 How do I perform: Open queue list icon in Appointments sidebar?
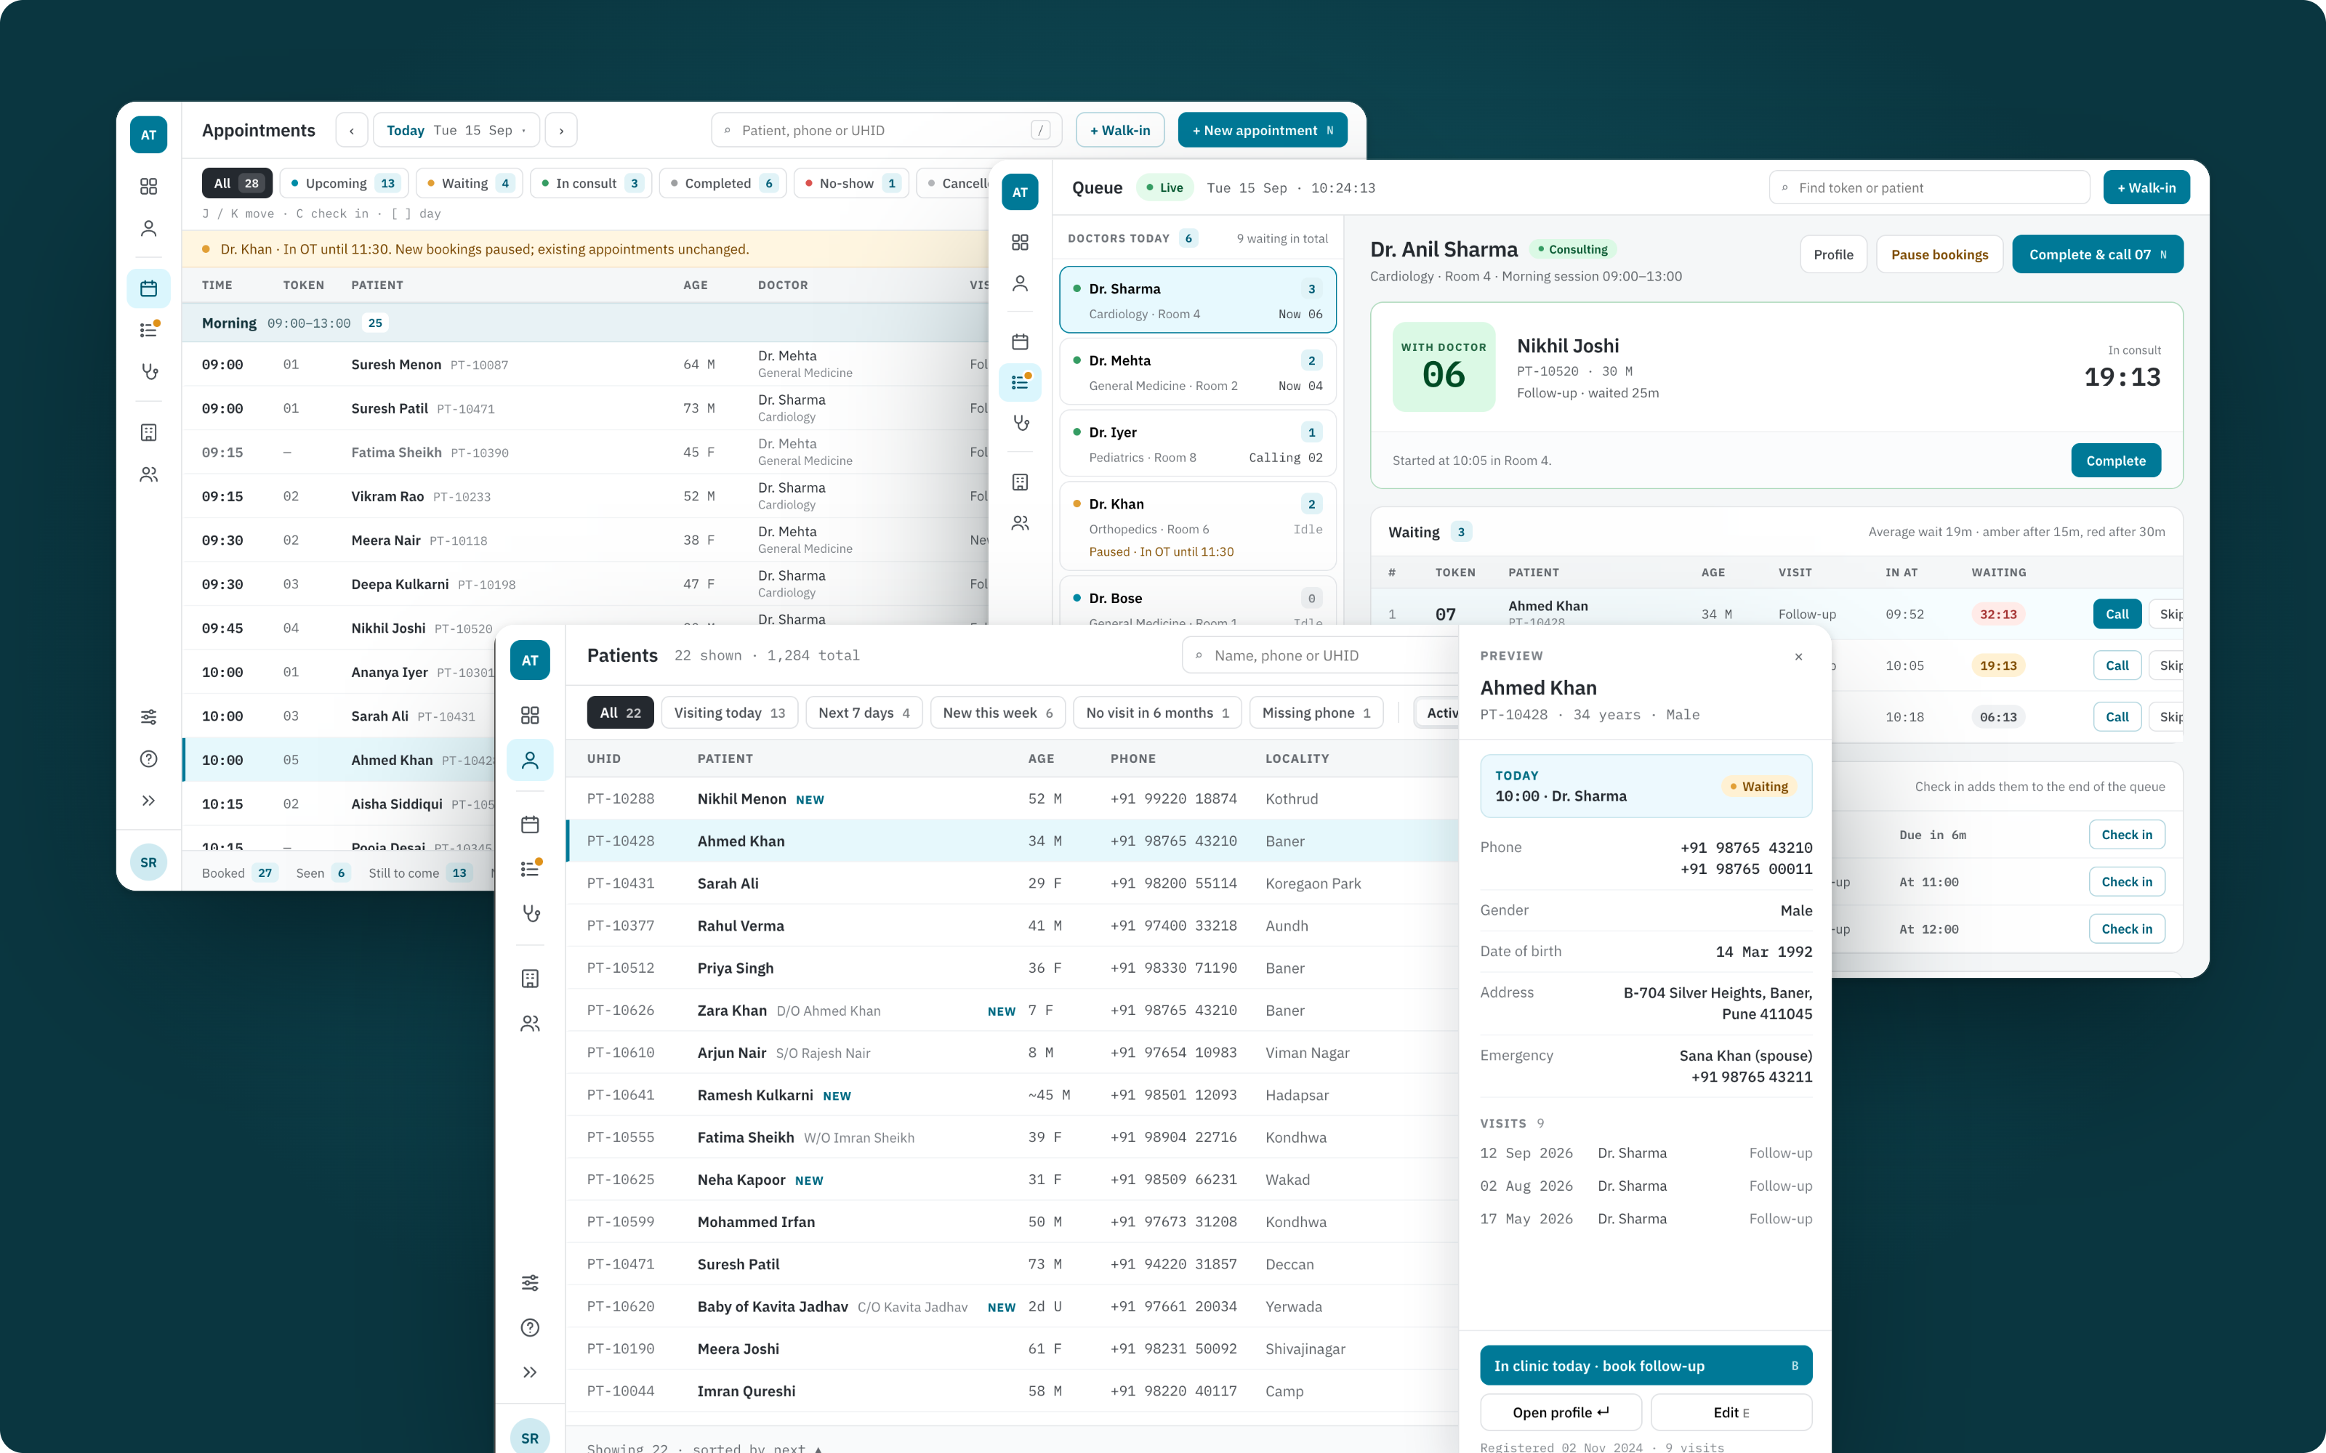pyautogui.click(x=148, y=330)
